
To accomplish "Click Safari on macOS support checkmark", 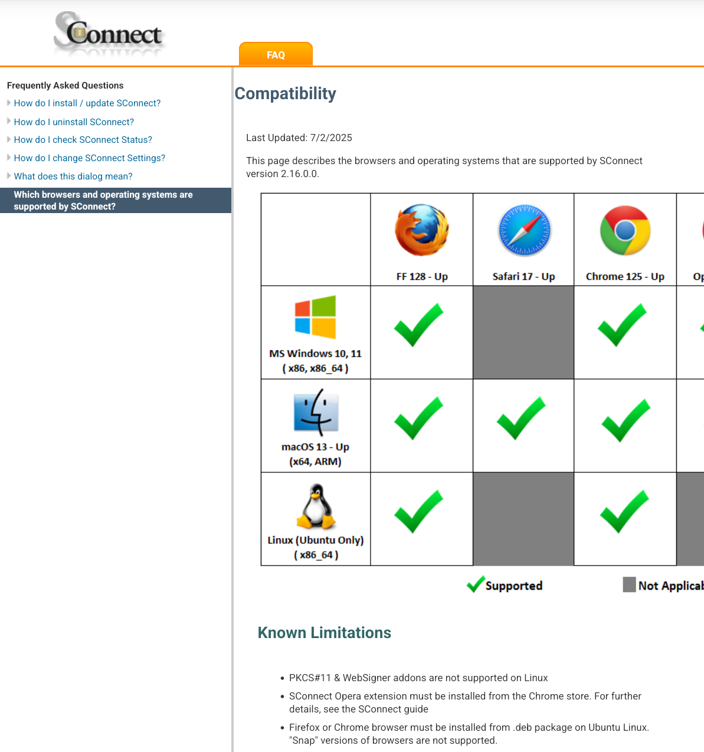I will tap(521, 418).
